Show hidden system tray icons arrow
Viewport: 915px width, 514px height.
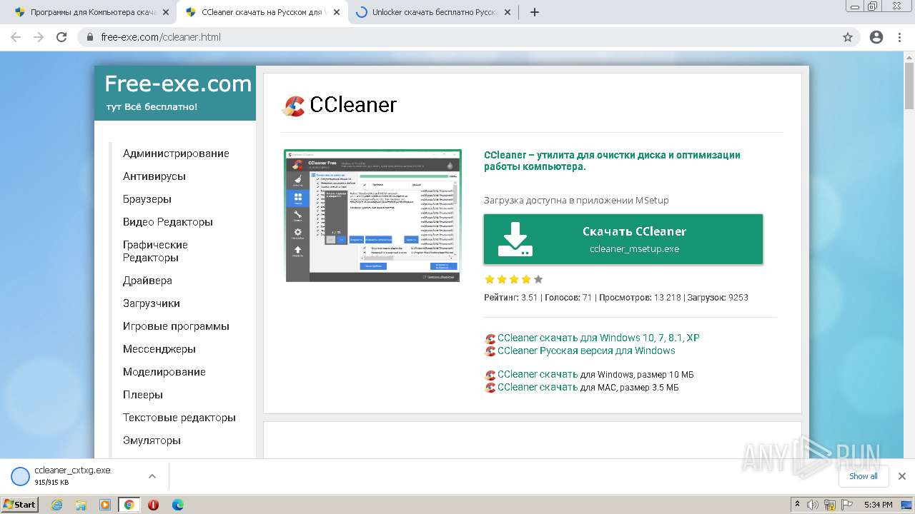(797, 505)
